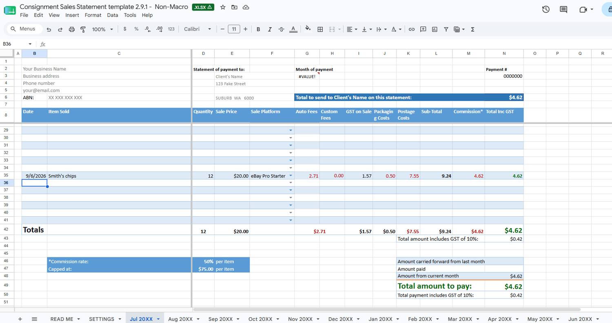The image size is (612, 323).
Task: Open the File menu
Action: (x=24, y=15)
